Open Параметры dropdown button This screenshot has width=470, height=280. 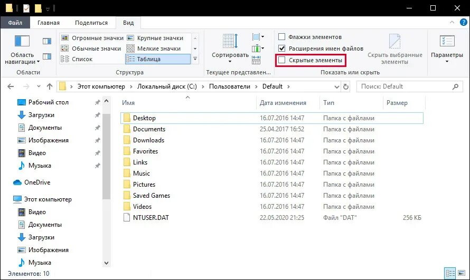click(447, 49)
